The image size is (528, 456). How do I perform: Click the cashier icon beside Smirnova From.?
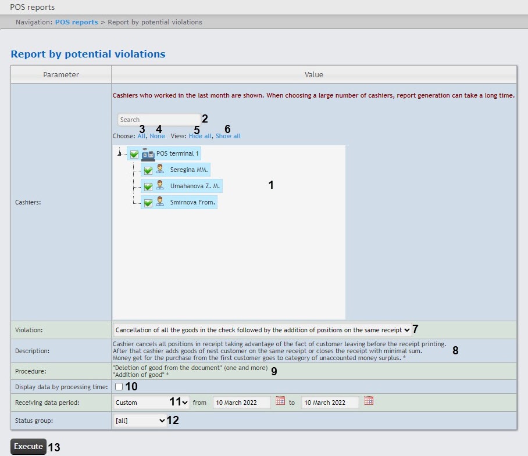pos(160,202)
